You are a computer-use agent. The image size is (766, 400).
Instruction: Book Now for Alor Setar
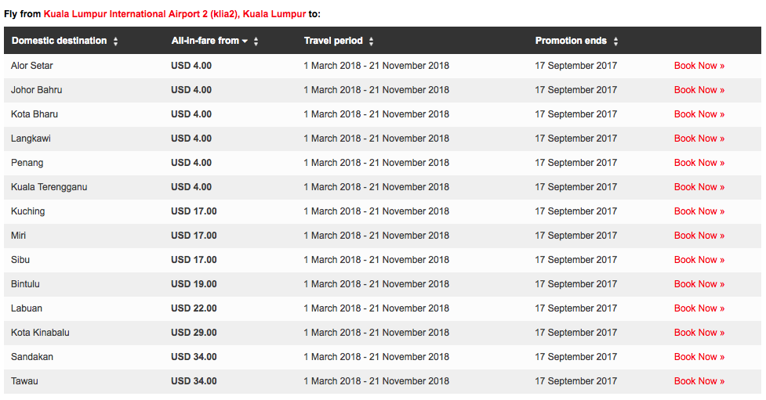pos(699,66)
